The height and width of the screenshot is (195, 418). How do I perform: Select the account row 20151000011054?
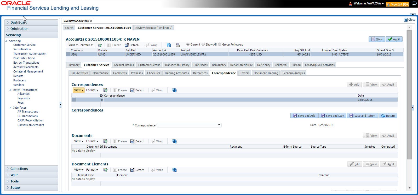(x=234, y=54)
